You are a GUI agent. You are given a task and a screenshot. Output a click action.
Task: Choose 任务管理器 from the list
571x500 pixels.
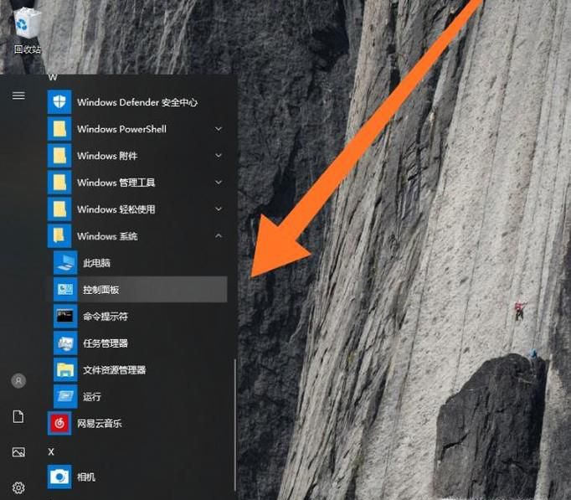[105, 343]
